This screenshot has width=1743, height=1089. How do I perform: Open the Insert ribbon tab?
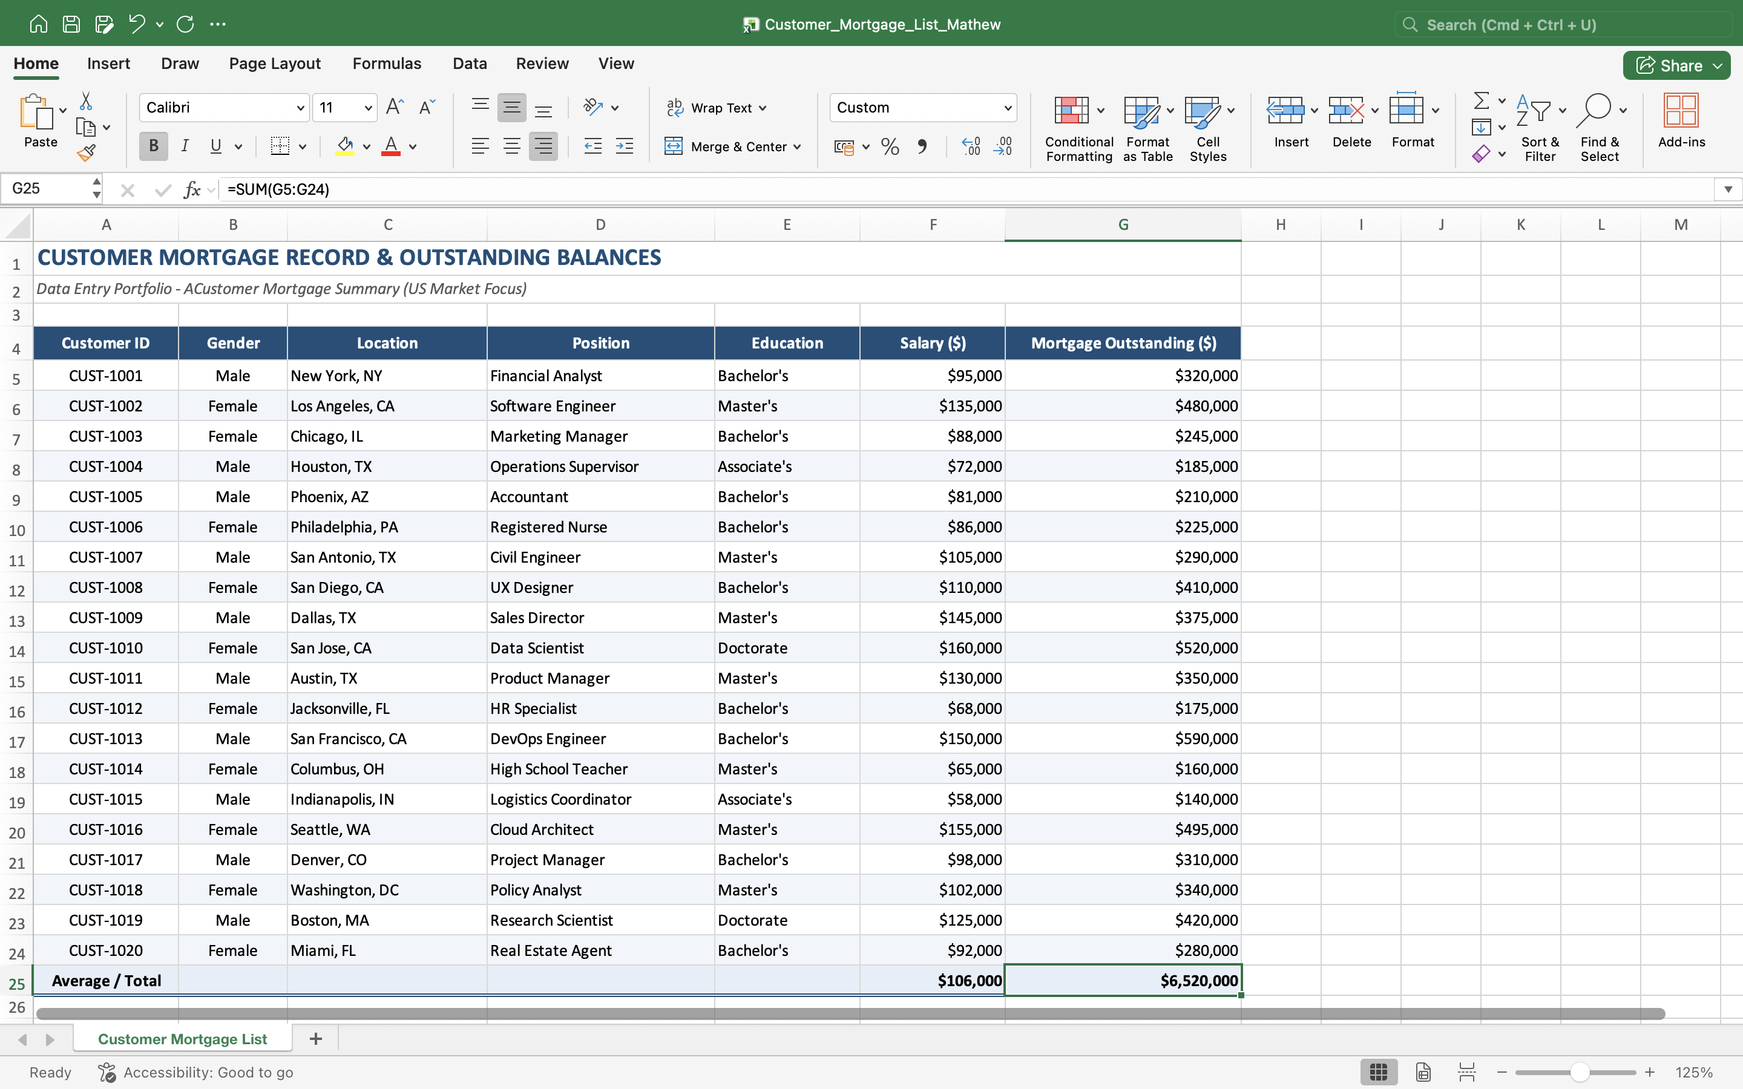click(x=109, y=64)
